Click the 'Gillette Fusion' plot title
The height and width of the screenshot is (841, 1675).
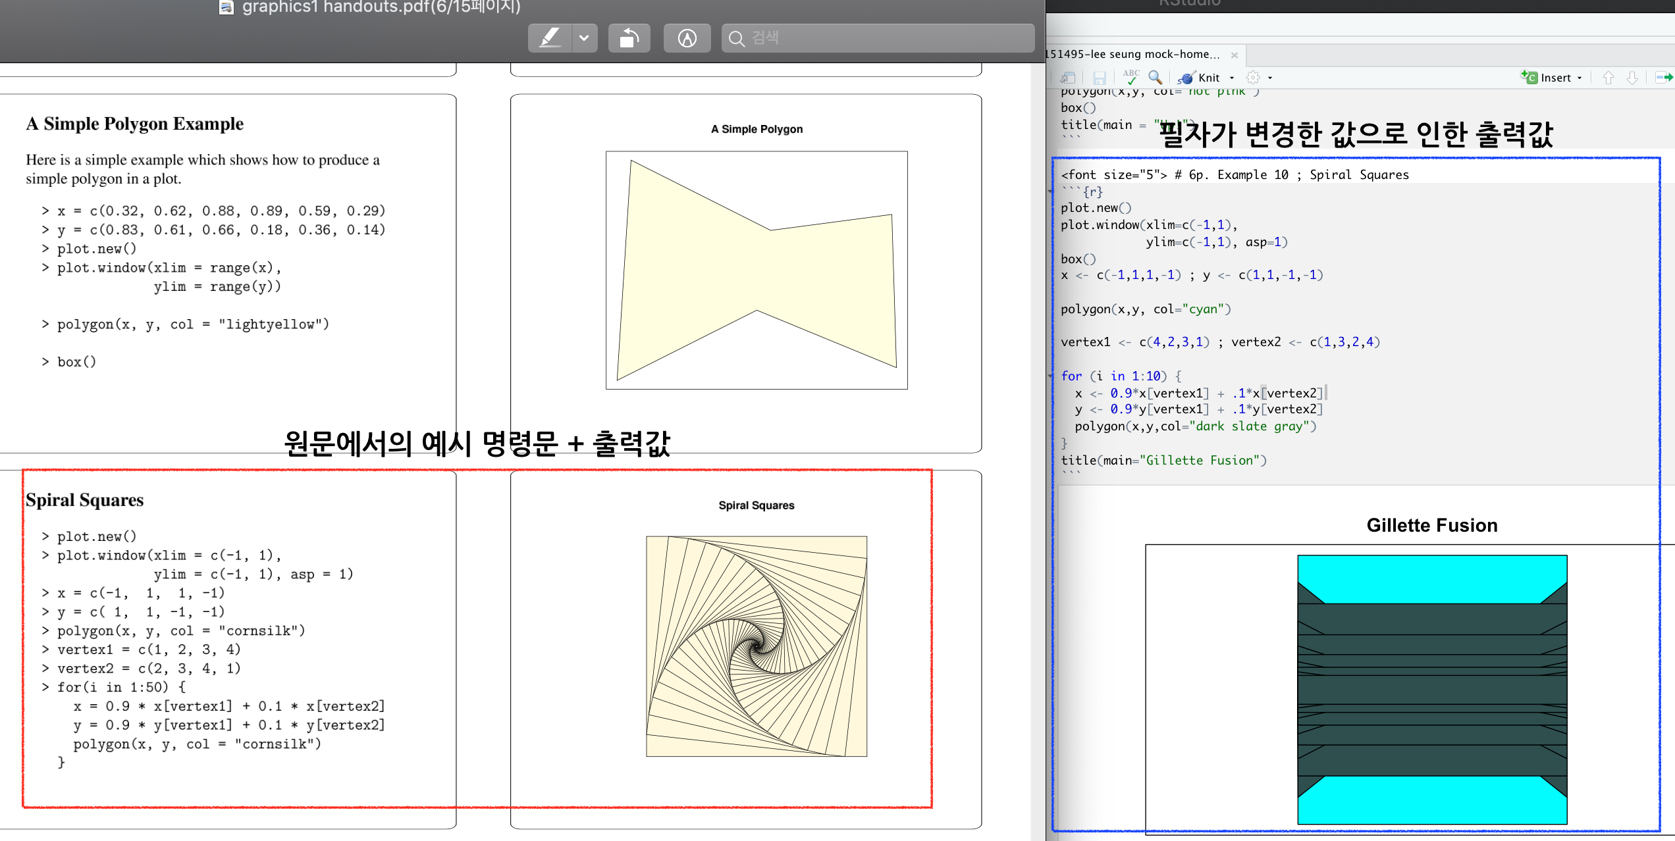tap(1432, 525)
